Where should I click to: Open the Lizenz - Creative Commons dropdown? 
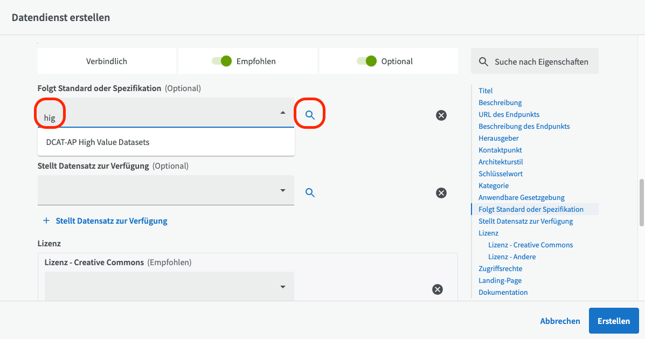point(283,287)
